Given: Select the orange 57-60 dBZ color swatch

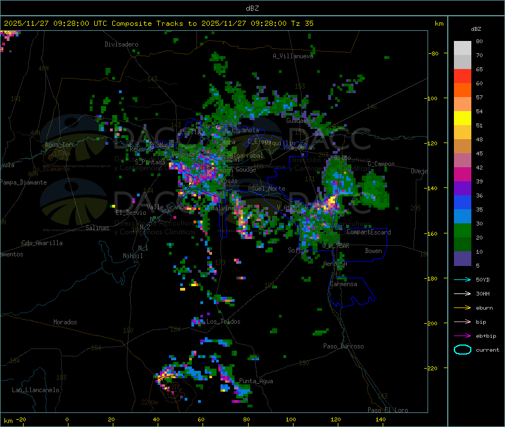Looking at the screenshot, I should coord(462,90).
